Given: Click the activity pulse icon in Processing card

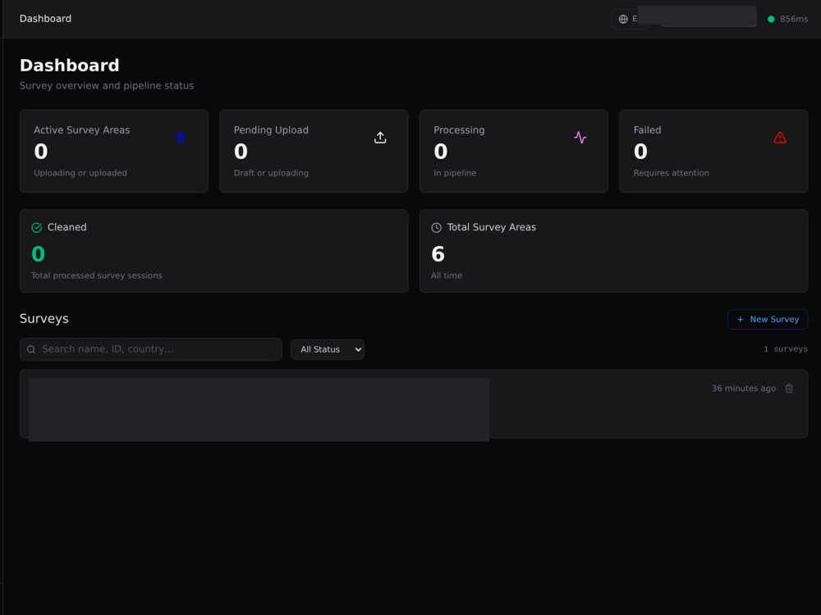Looking at the screenshot, I should pyautogui.click(x=580, y=138).
